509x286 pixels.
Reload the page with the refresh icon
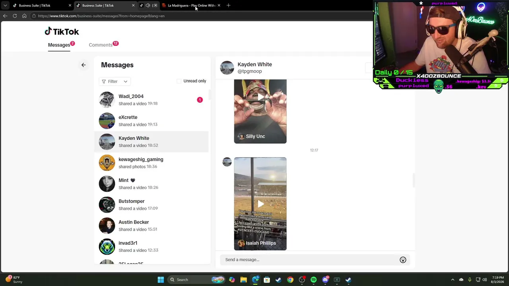point(15,16)
